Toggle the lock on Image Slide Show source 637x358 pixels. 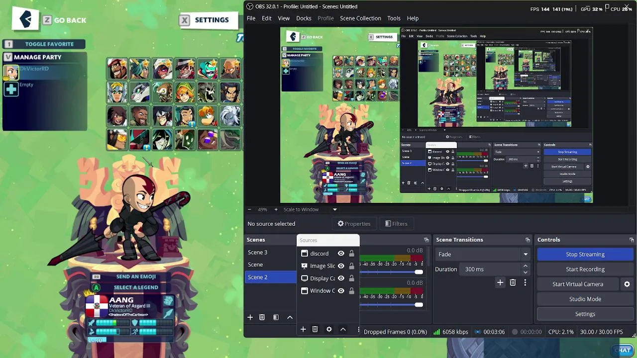point(351,266)
